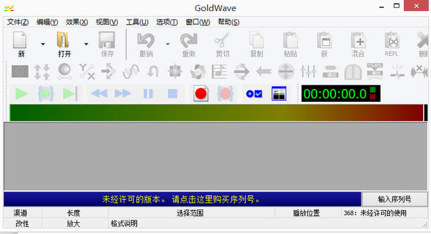Click the pinwheel swirl effect icon
This screenshot has width=431, height=234.
(x=198, y=72)
